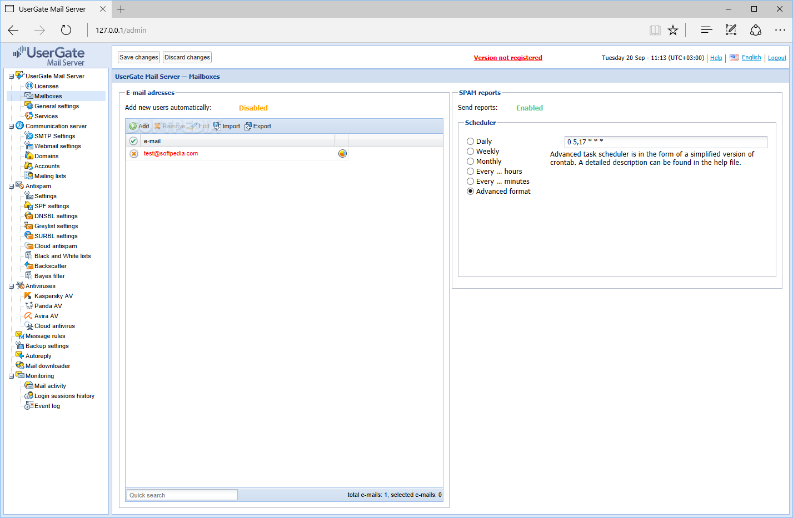Click the SURBL settings icon
This screenshot has width=793, height=518.
click(x=29, y=235)
